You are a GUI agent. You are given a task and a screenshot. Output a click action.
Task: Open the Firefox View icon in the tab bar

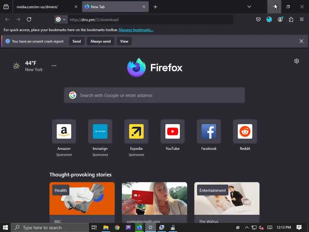click(x=6, y=7)
